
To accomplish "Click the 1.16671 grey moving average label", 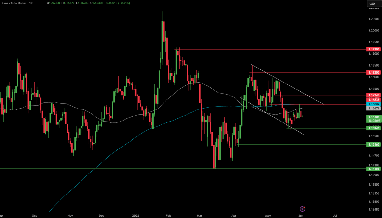I will pyautogui.click(x=373, y=109).
